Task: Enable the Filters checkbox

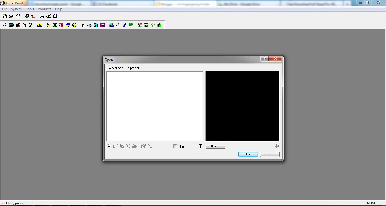Action: pos(175,146)
